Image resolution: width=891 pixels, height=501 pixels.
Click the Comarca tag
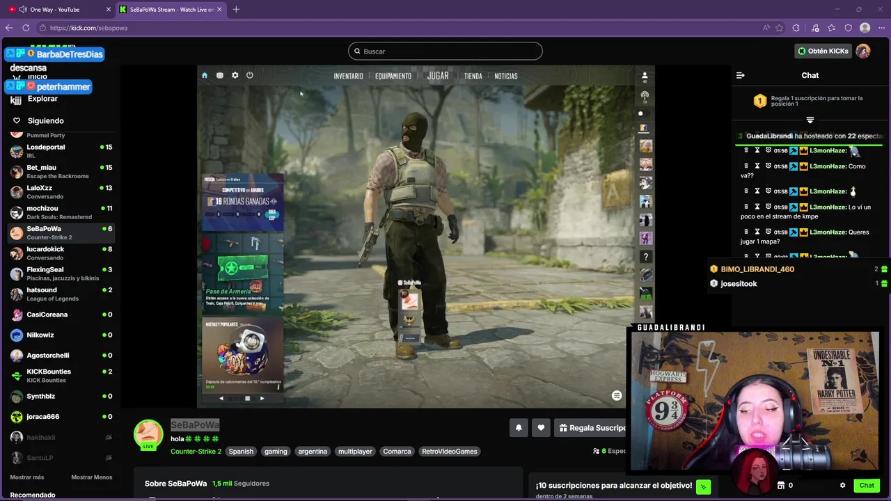pyautogui.click(x=397, y=452)
